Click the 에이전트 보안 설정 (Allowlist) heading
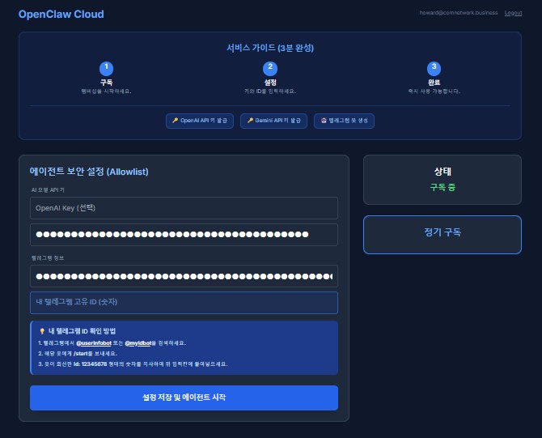 pyautogui.click(x=89, y=172)
